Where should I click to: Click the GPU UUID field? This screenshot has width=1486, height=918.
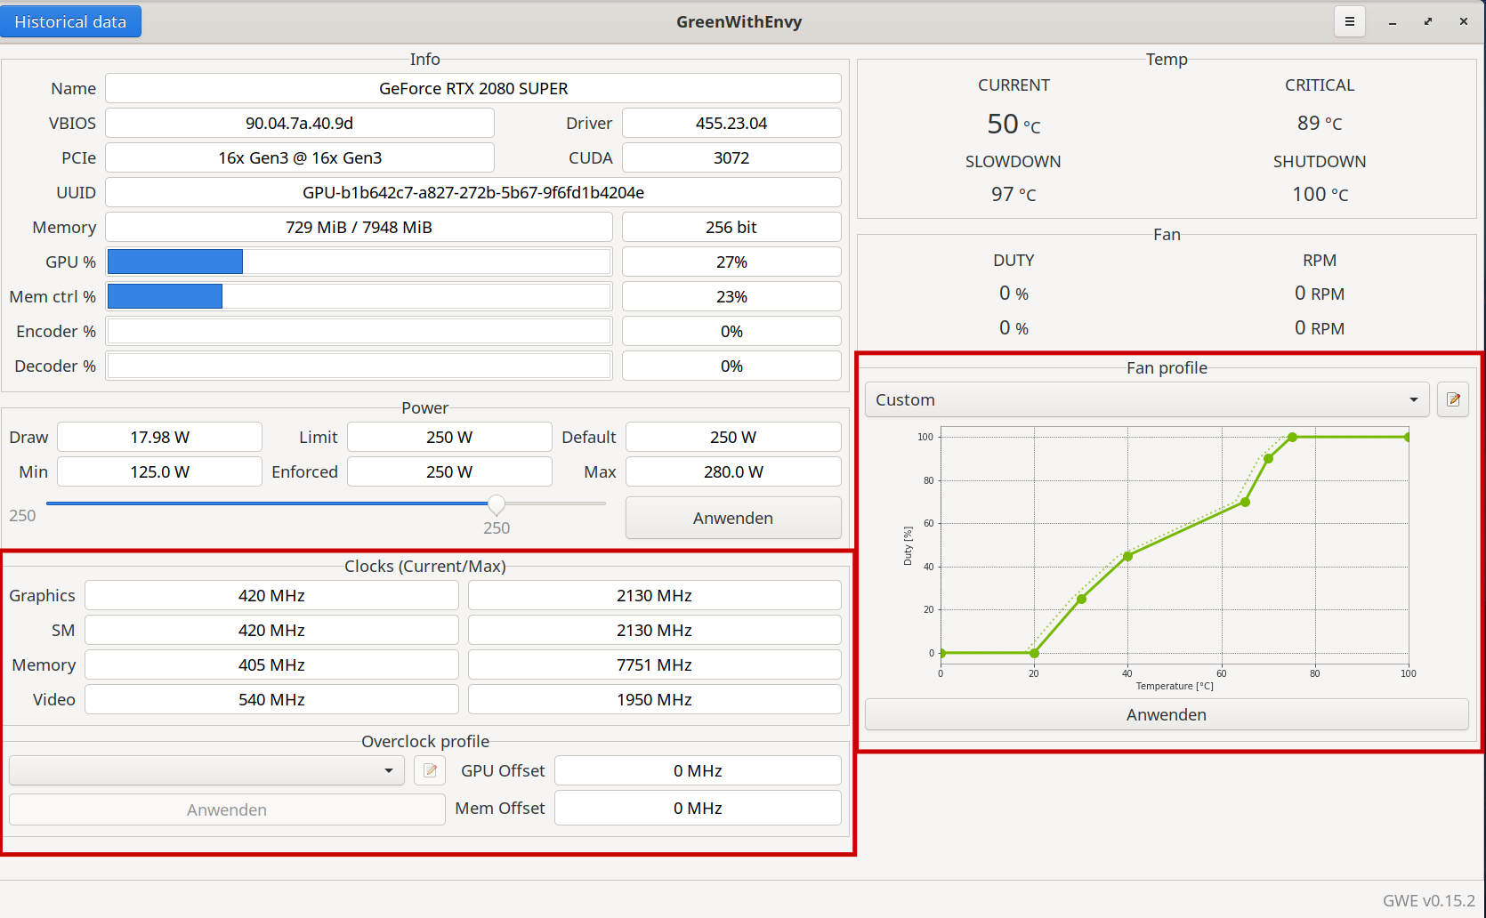473,192
